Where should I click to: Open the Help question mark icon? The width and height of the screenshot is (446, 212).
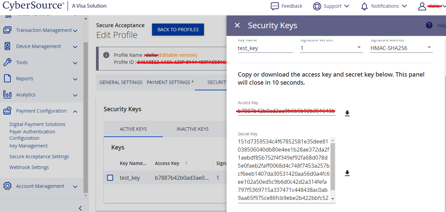click(x=429, y=25)
